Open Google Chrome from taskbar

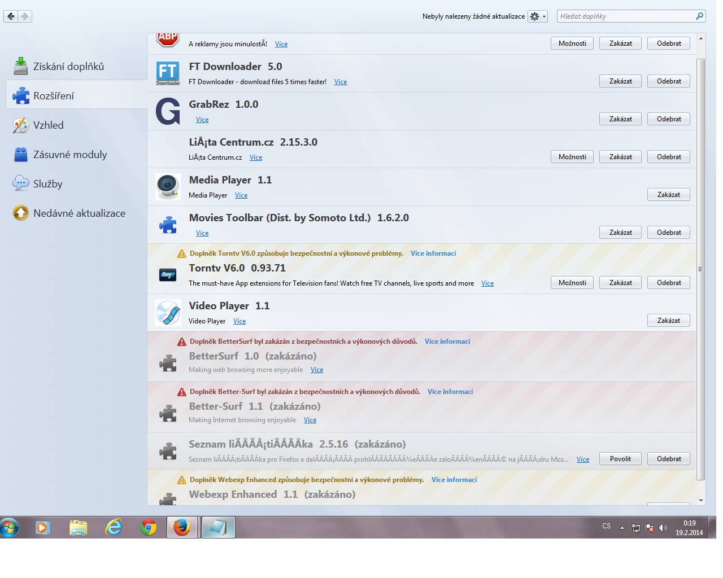[x=149, y=528]
